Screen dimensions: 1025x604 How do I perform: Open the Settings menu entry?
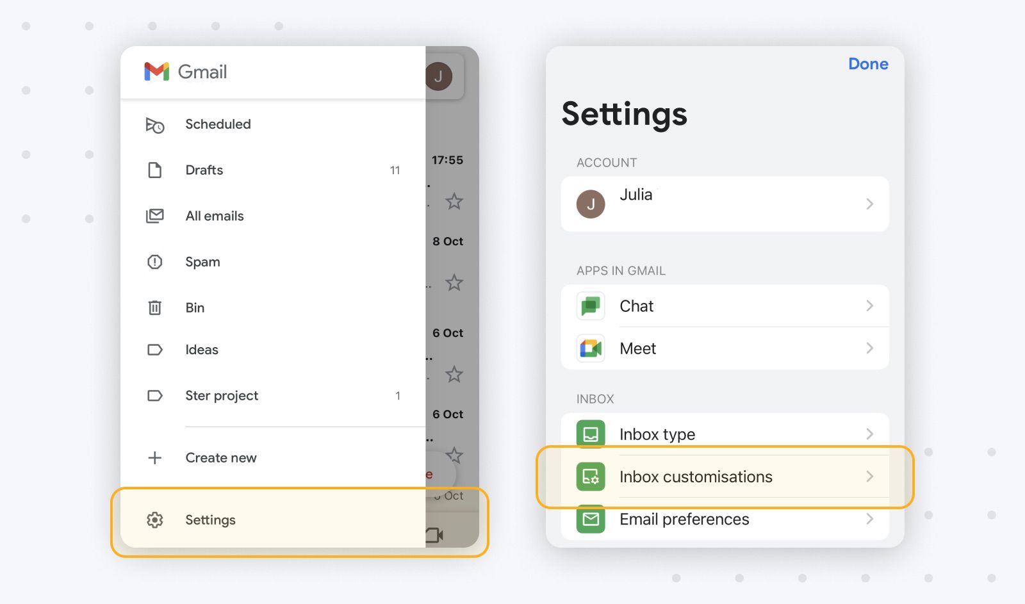click(210, 519)
